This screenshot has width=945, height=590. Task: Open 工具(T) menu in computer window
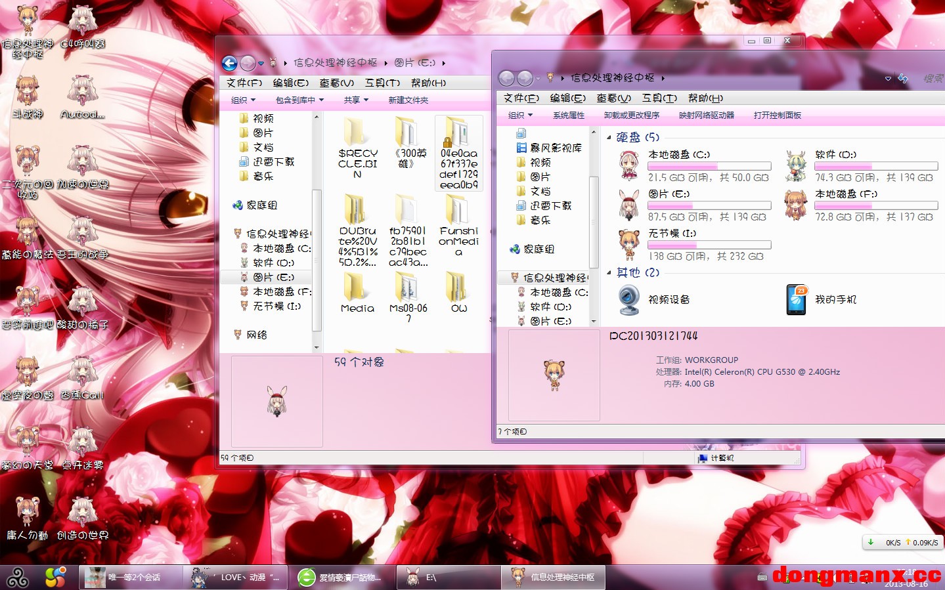(659, 98)
